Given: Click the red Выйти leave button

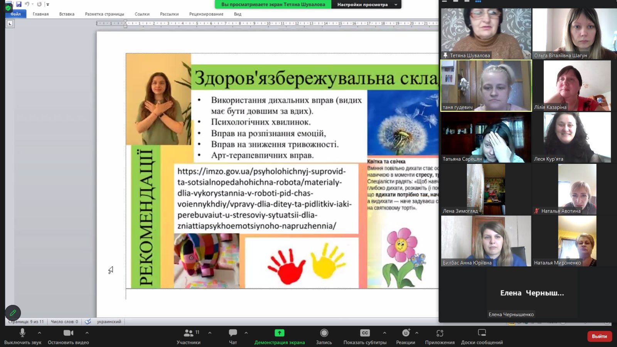Looking at the screenshot, I should pos(599,336).
